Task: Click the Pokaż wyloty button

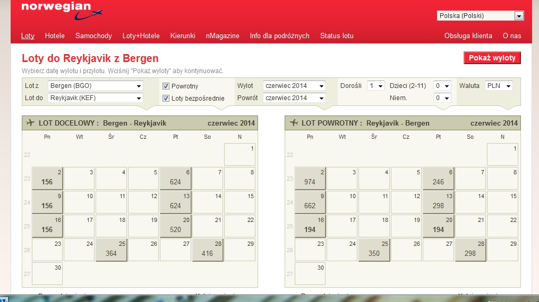Action: click(492, 58)
